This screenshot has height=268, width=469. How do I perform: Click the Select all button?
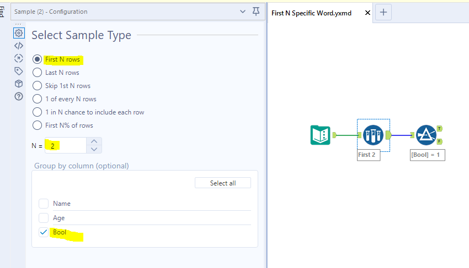click(x=223, y=183)
